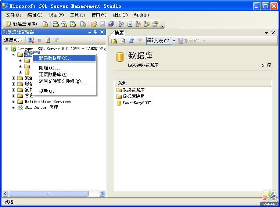Viewport: 280px width, 207px height.
Task: Click the Open File folder icon in main toolbar
Action: tap(94, 24)
